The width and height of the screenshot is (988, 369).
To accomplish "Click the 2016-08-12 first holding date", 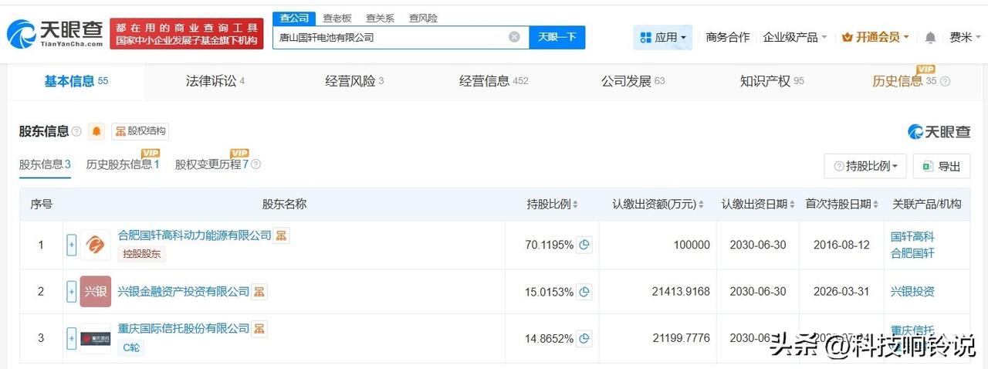I will (841, 245).
